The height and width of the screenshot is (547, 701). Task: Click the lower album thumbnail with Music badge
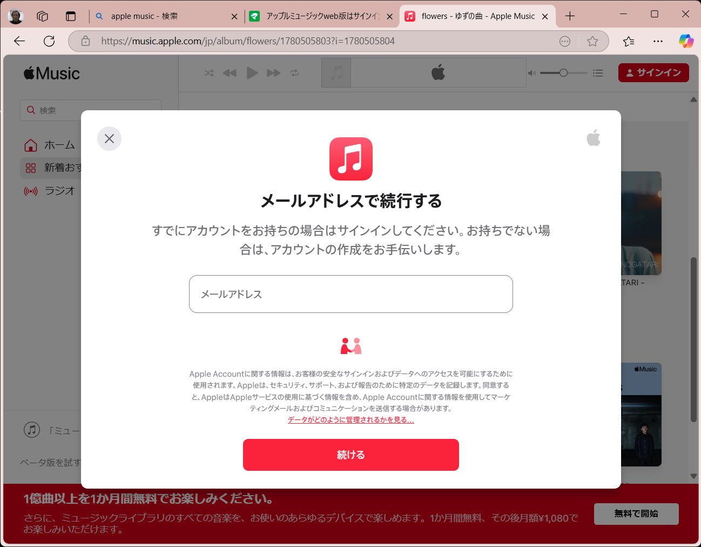click(641, 415)
